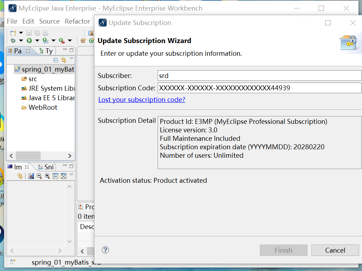
Task: Maximize the Image Preview view
Action: click(71, 166)
